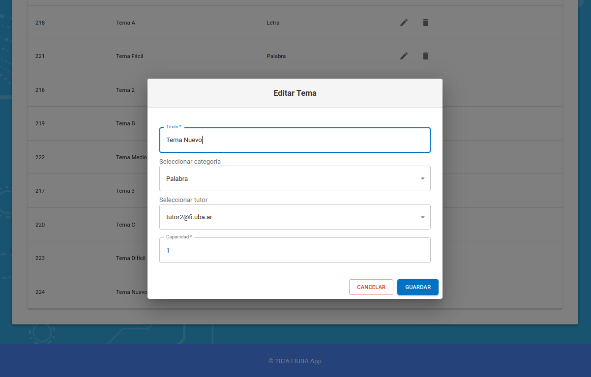
Task: Click into the Capacidad input field
Action: click(295, 250)
